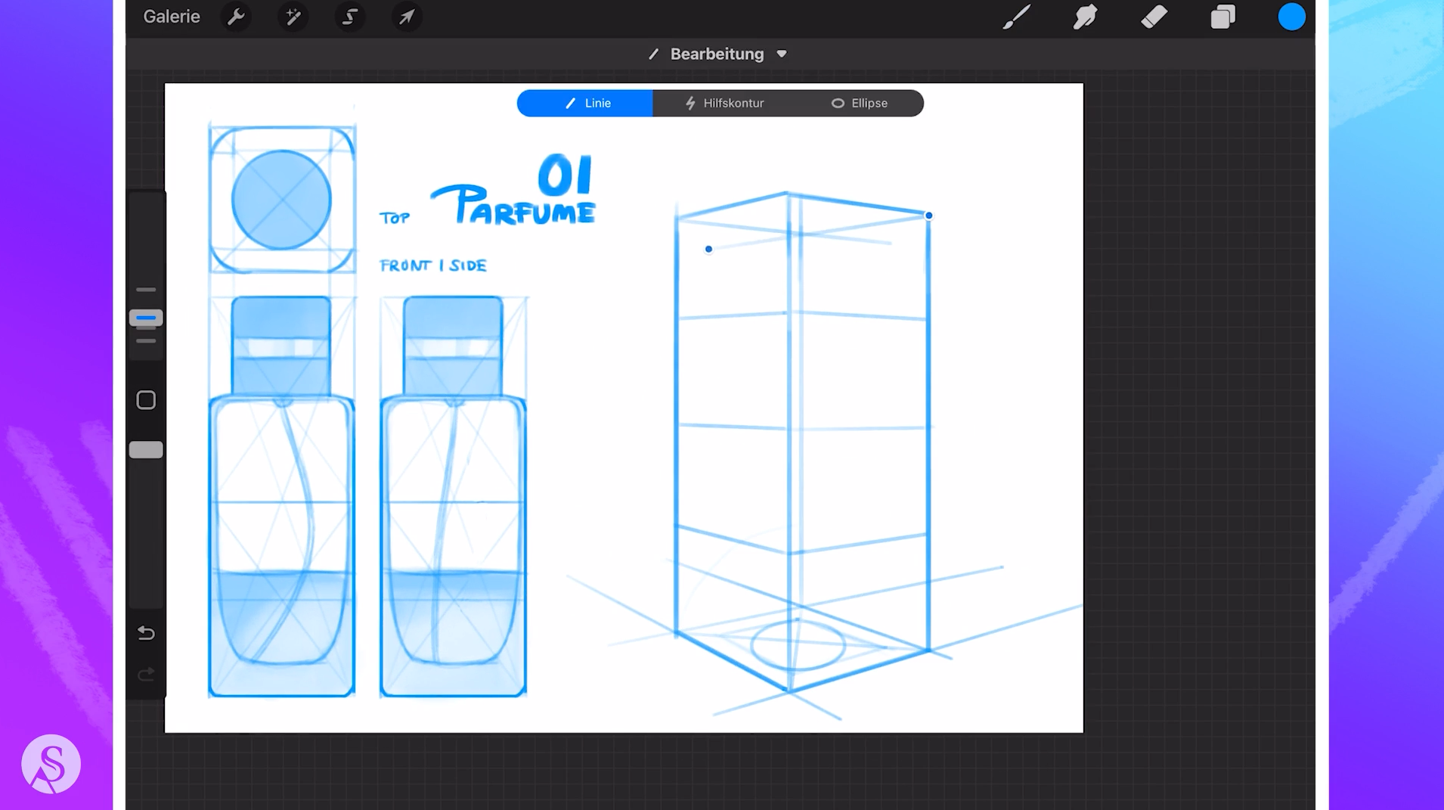Open the Actions wrench menu
1444x810 pixels.
(236, 17)
